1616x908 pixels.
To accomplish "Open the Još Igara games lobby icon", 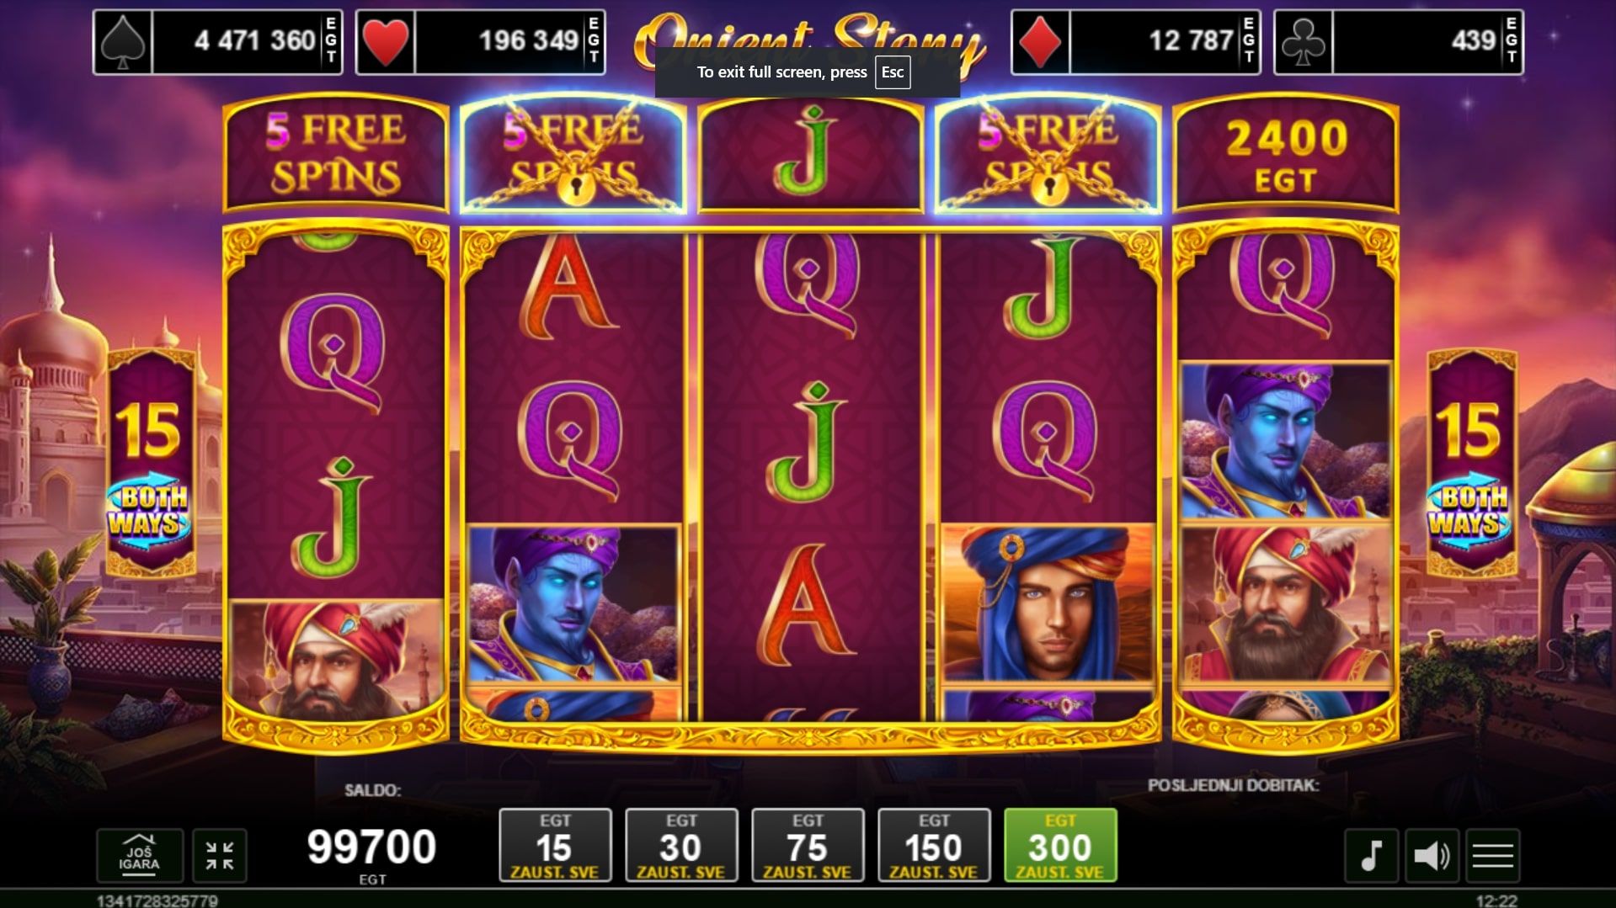I will [139, 855].
